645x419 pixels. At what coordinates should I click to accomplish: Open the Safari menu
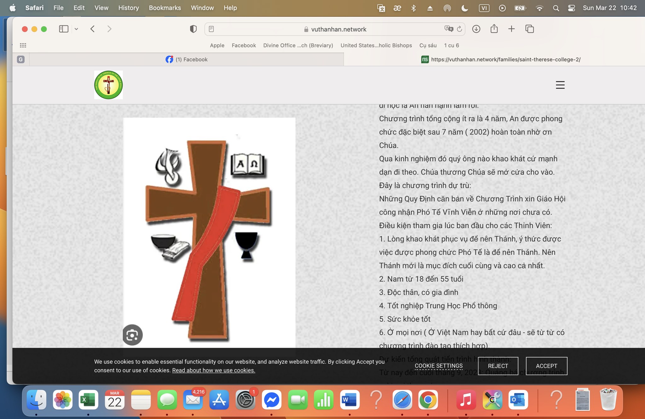(34, 8)
